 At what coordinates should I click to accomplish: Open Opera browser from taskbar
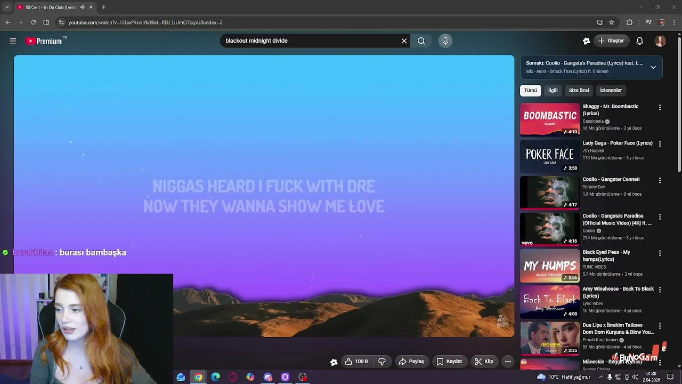pos(233,377)
